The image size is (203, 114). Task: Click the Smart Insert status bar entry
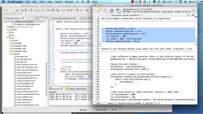click(101, 110)
